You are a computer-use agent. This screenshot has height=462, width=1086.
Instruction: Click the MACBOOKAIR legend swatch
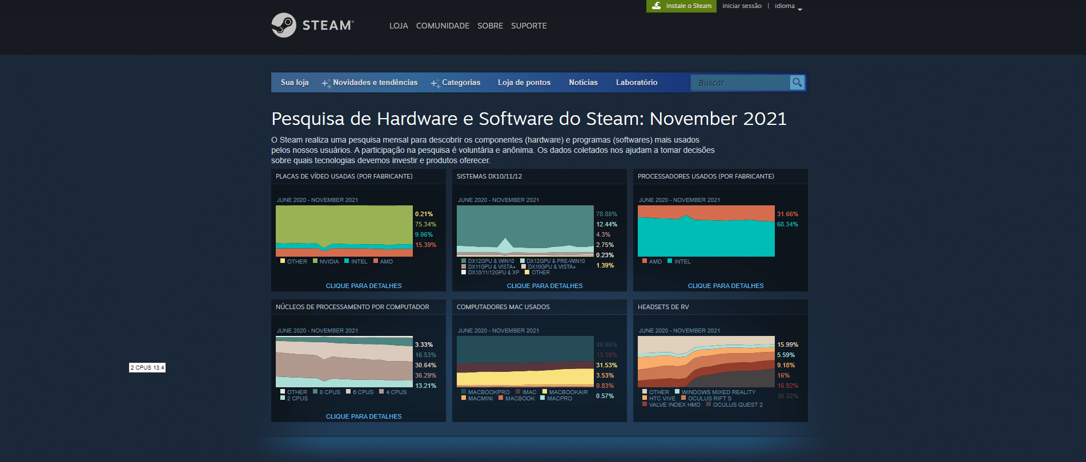pyautogui.click(x=545, y=392)
